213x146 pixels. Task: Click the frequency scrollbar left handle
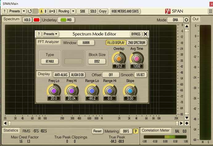9,123
